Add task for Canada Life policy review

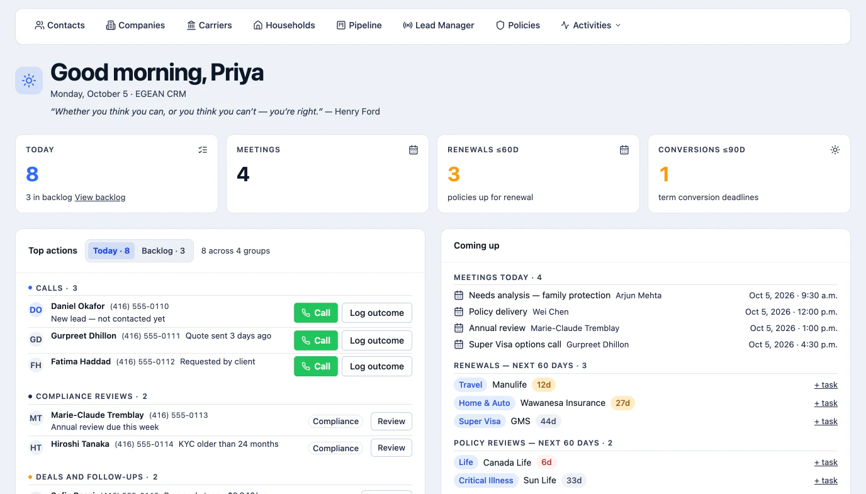pyautogui.click(x=826, y=463)
